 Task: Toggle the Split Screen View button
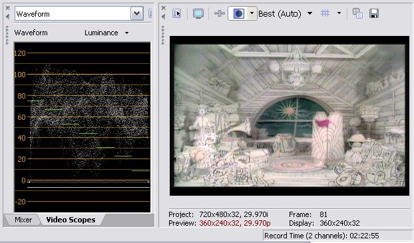point(238,13)
